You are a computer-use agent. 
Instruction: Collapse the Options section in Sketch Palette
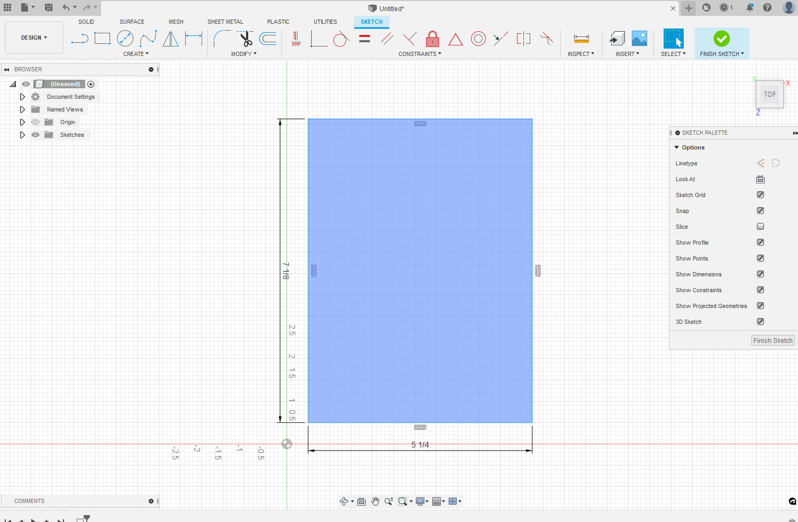coord(676,147)
